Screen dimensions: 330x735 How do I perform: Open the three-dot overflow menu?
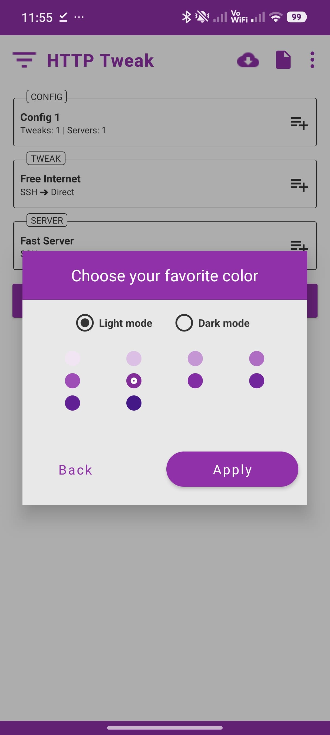(x=312, y=60)
